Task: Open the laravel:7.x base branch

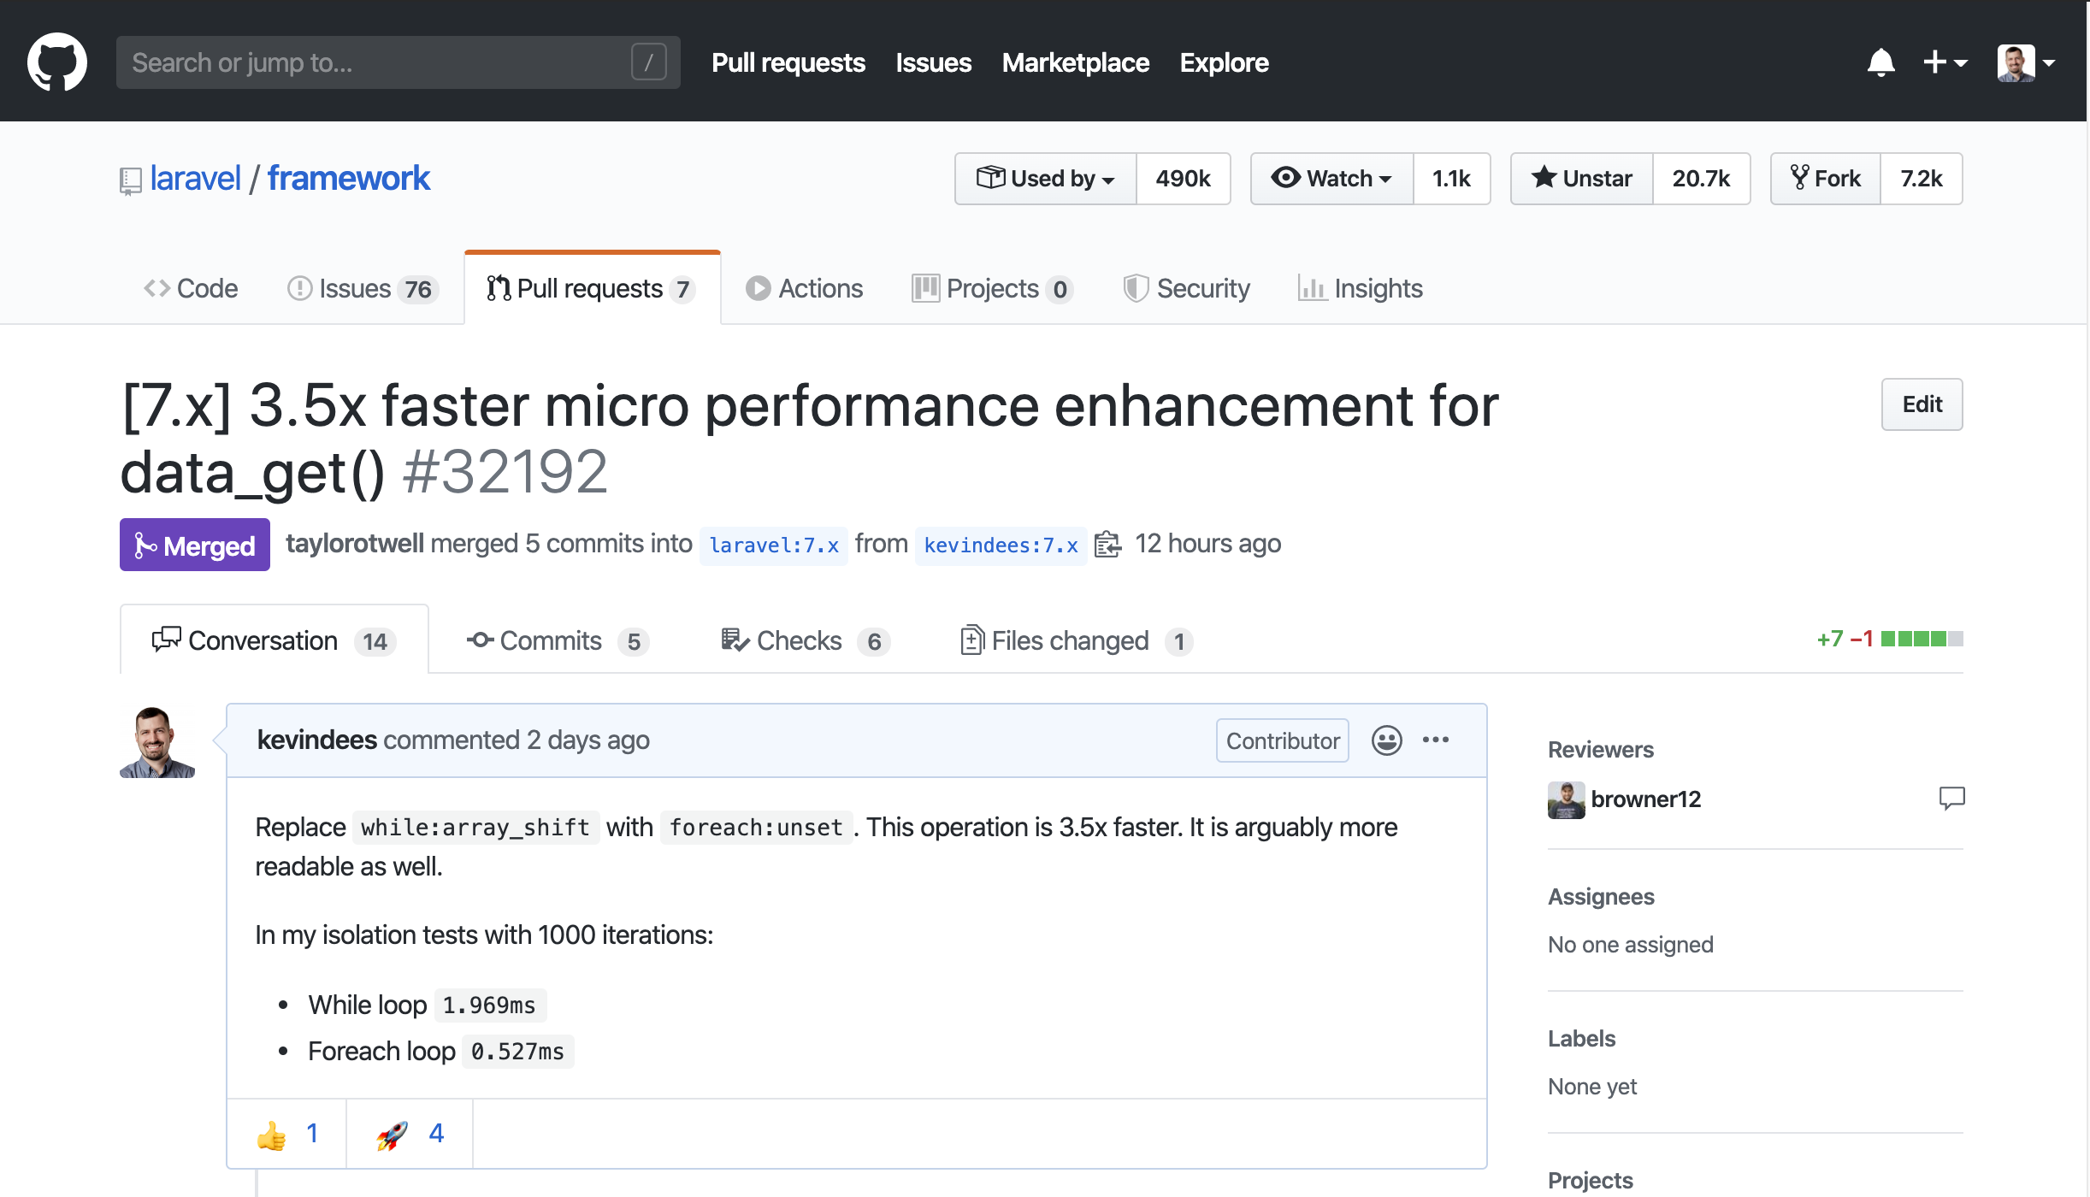Action: (x=773, y=545)
